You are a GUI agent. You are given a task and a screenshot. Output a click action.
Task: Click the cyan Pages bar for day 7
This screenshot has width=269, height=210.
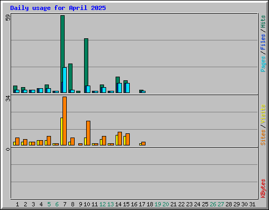point(65,80)
